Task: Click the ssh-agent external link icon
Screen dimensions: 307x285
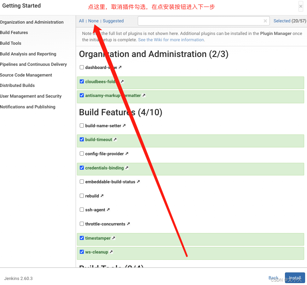Action: point(108,209)
